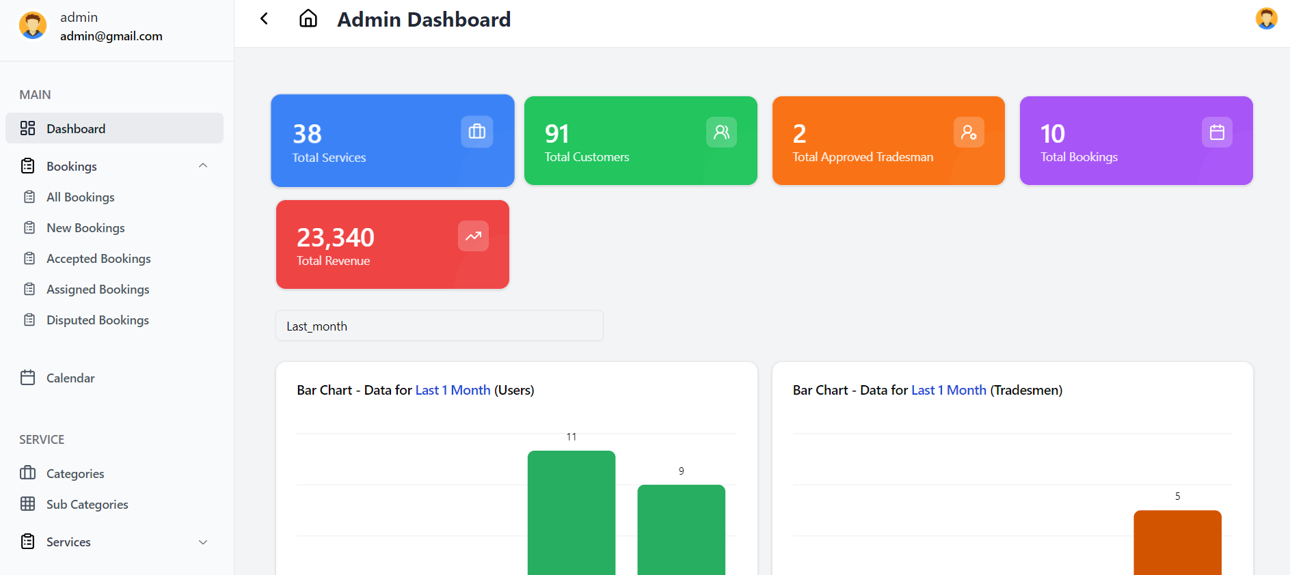Click trending-up icon on Total Revenue card
Viewport: 1290px width, 575px height.
[x=473, y=236]
